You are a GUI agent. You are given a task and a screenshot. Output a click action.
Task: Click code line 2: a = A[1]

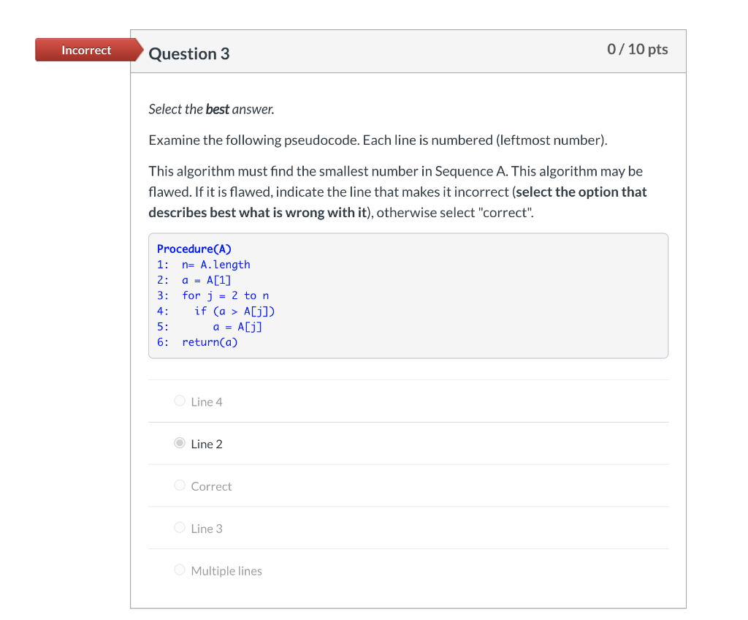pos(194,280)
